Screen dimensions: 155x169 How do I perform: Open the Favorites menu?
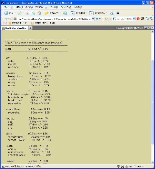[41, 7]
